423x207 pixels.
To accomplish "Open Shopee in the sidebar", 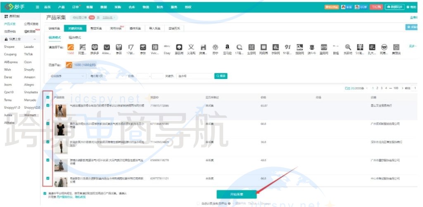I will point(9,47).
